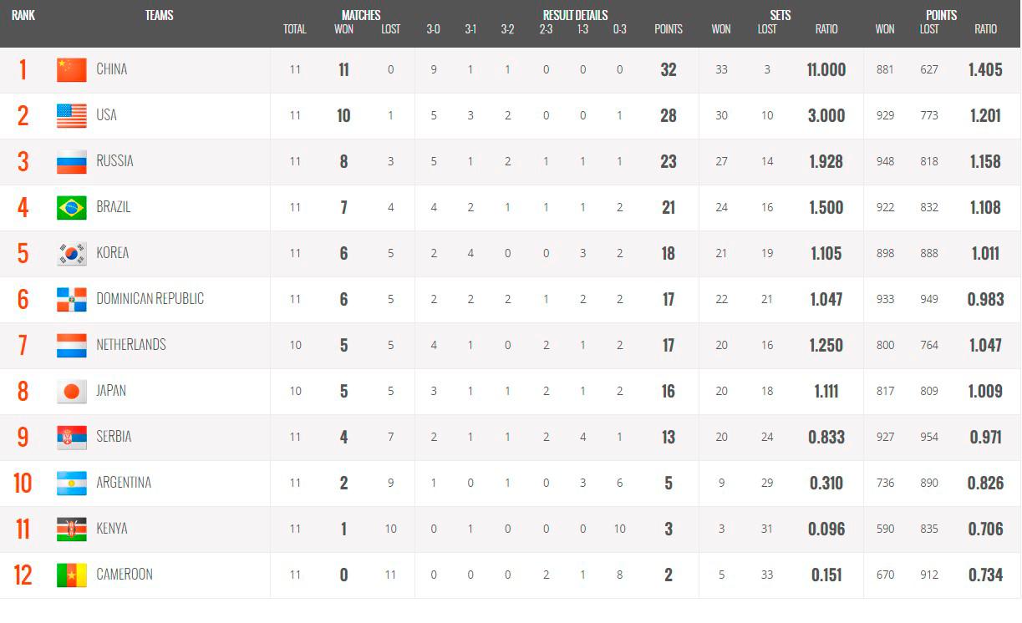1022x623 pixels.
Task: Click the Russia flag icon
Action: coord(72,162)
